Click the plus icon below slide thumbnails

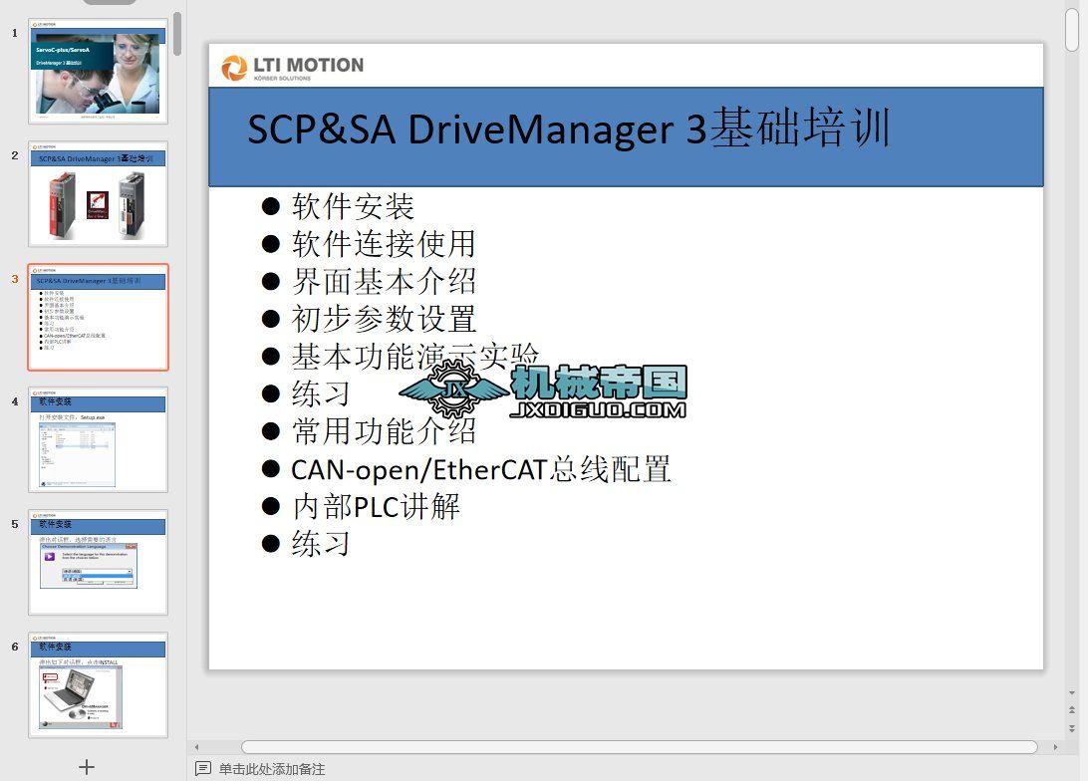(x=87, y=767)
